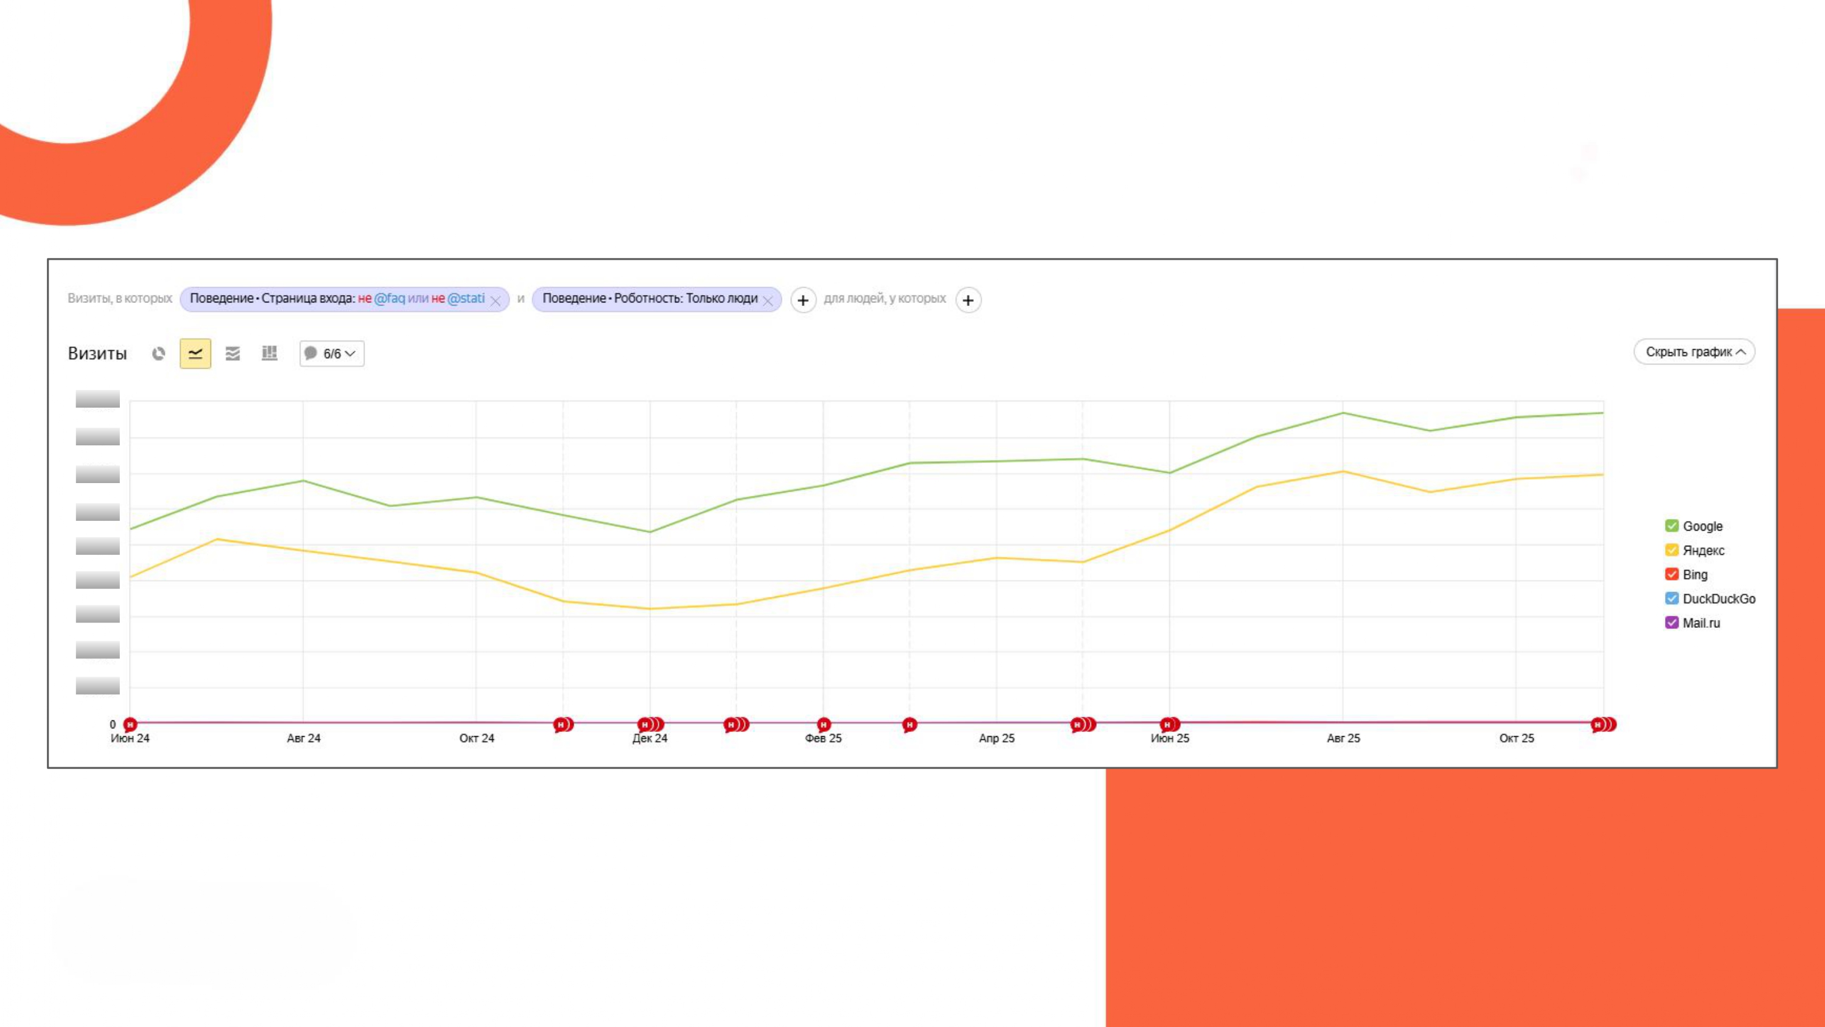Select the line chart view icon
The image size is (1825, 1027).
(x=195, y=353)
